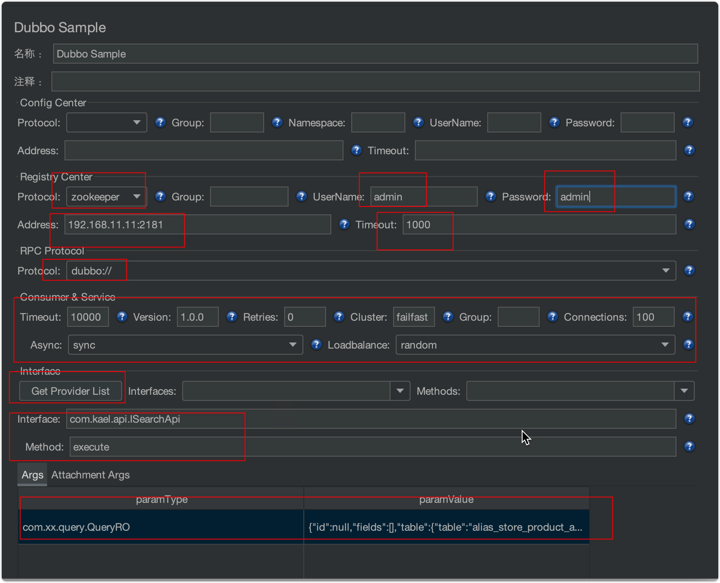This screenshot has height=583, width=720.
Task: Click Version 1.0.0 field
Action: tap(198, 317)
